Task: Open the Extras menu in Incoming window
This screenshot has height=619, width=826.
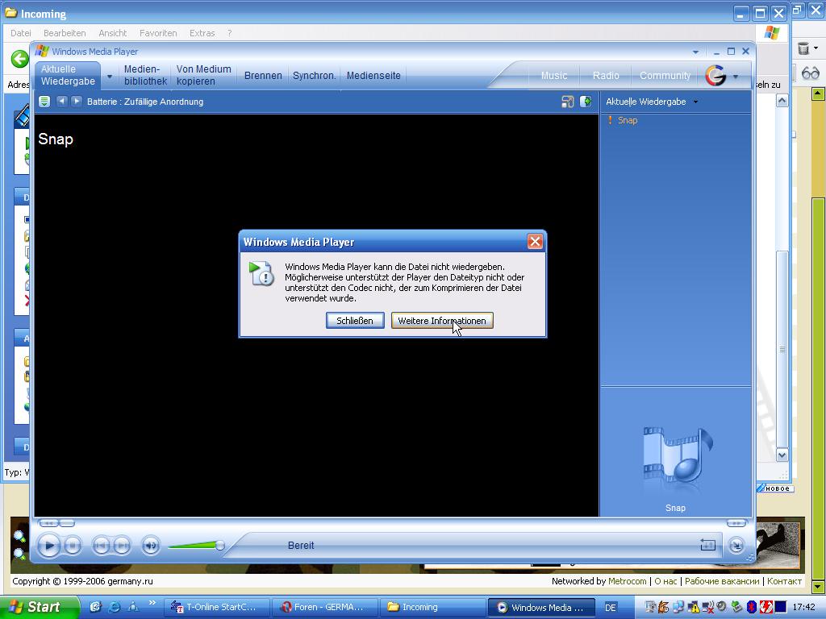Action: (202, 32)
